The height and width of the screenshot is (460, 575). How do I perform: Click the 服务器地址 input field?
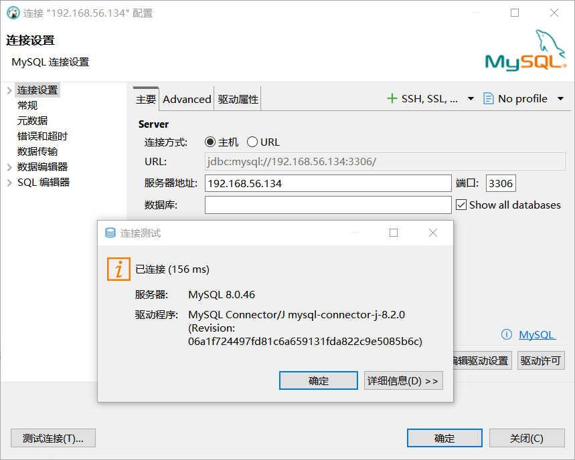tap(328, 183)
